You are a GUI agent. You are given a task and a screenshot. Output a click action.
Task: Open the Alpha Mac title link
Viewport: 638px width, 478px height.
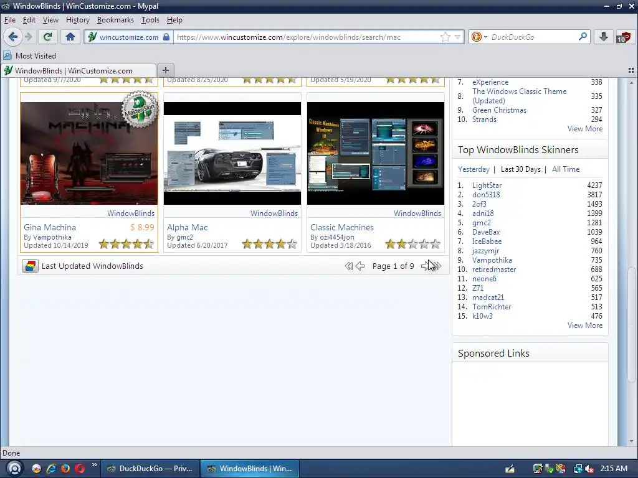(x=187, y=227)
